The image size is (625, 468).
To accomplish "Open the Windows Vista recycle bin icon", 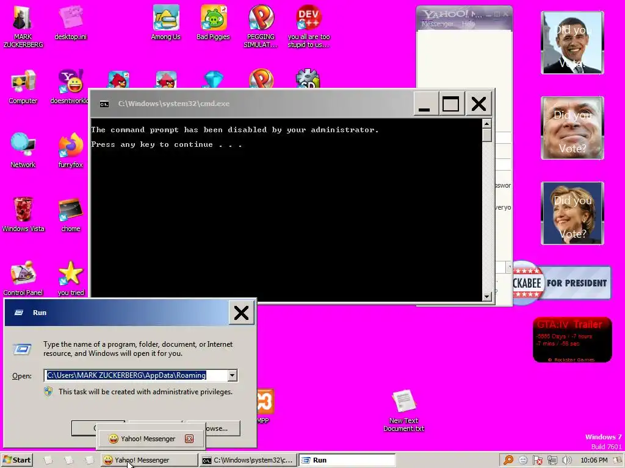I will pos(23,214).
